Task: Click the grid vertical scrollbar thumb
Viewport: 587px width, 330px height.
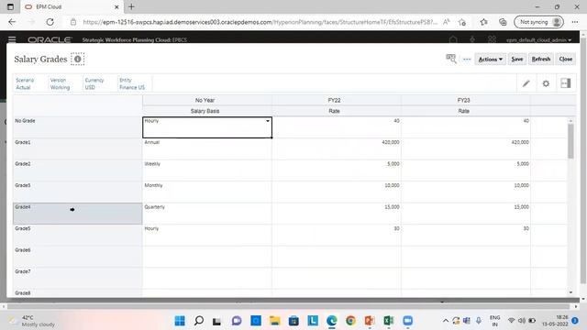Action: [x=570, y=141]
